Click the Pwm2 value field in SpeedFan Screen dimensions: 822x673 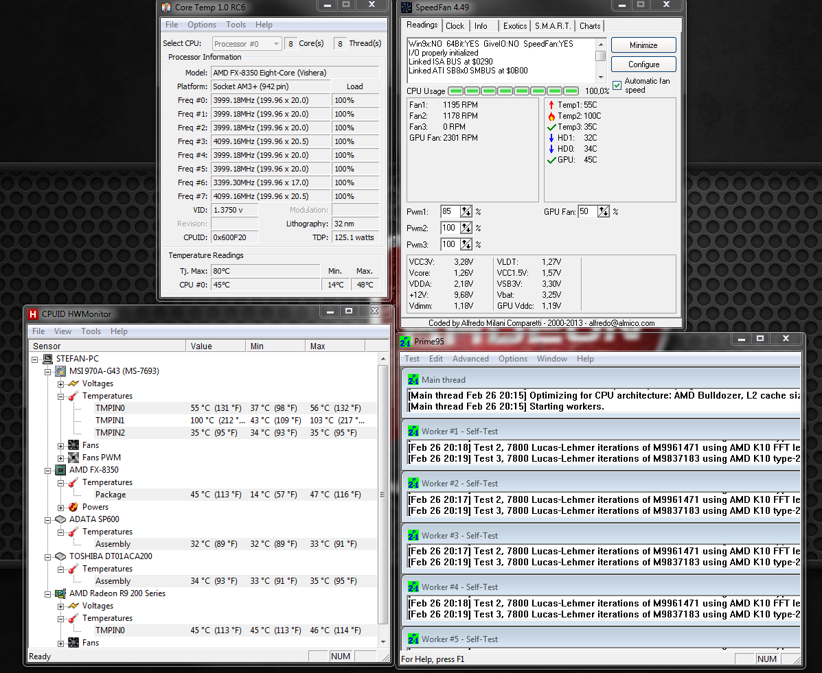pos(450,228)
